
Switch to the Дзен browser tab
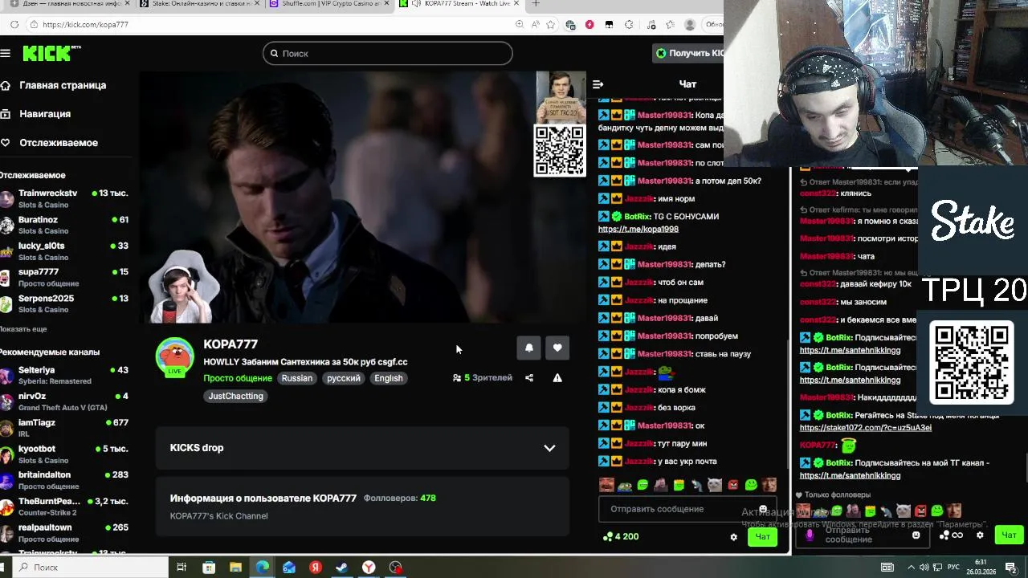pyautogui.click(x=68, y=4)
